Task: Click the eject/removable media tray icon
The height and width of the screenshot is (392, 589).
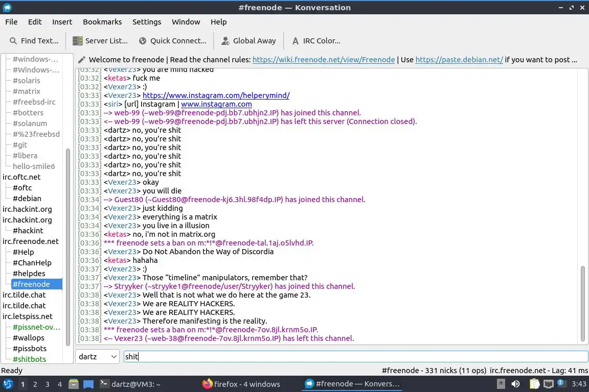Action: [501, 384]
